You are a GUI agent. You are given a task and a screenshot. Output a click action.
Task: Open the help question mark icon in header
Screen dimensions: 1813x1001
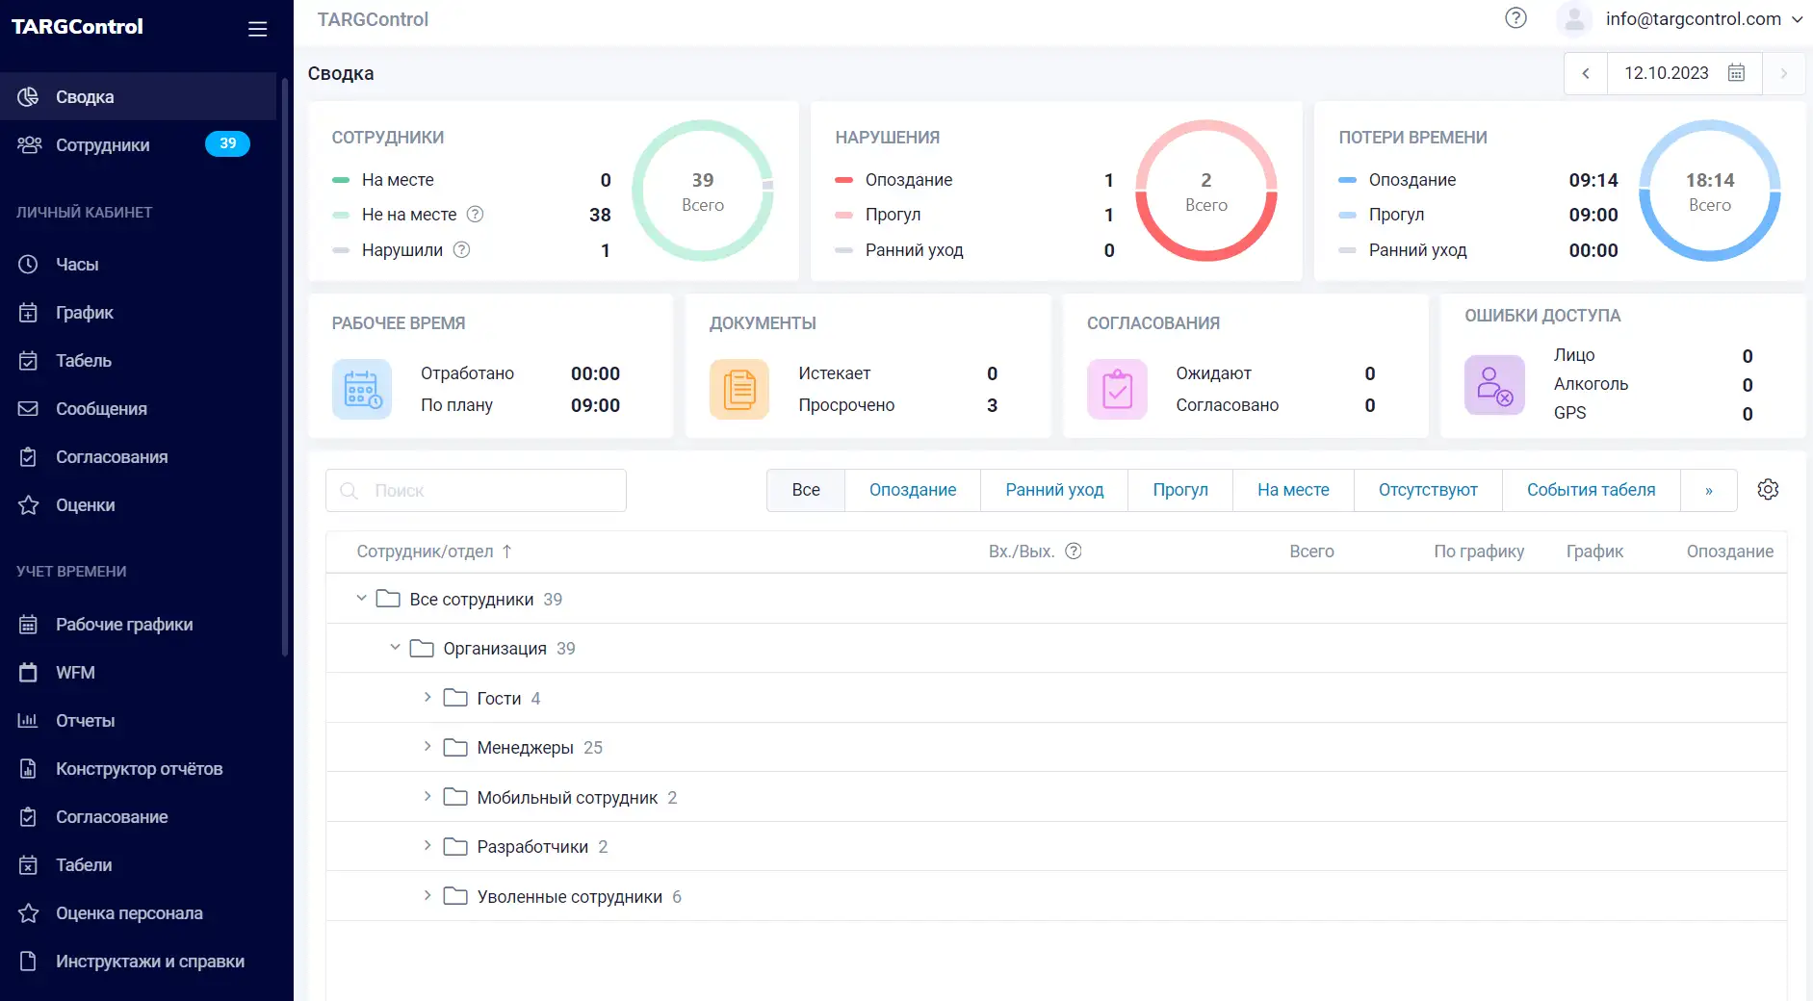(1515, 18)
